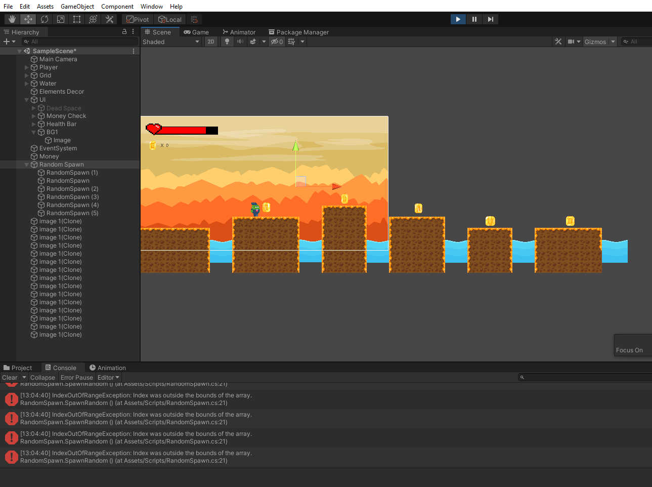Open the Assets menu

pyautogui.click(x=45, y=6)
